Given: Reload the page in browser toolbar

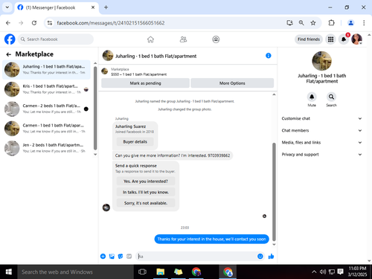Looking at the screenshot, I should (34, 23).
